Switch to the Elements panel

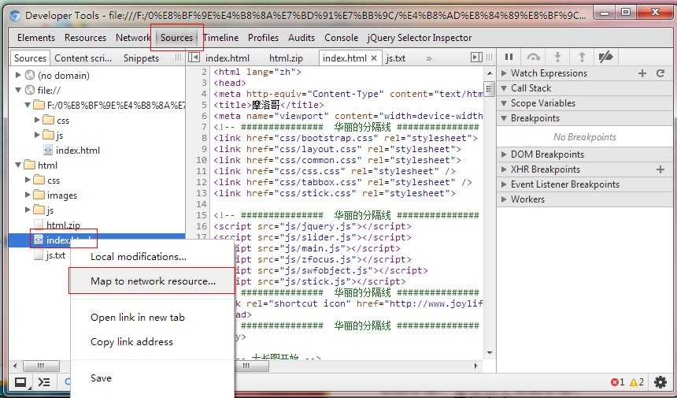click(x=36, y=38)
